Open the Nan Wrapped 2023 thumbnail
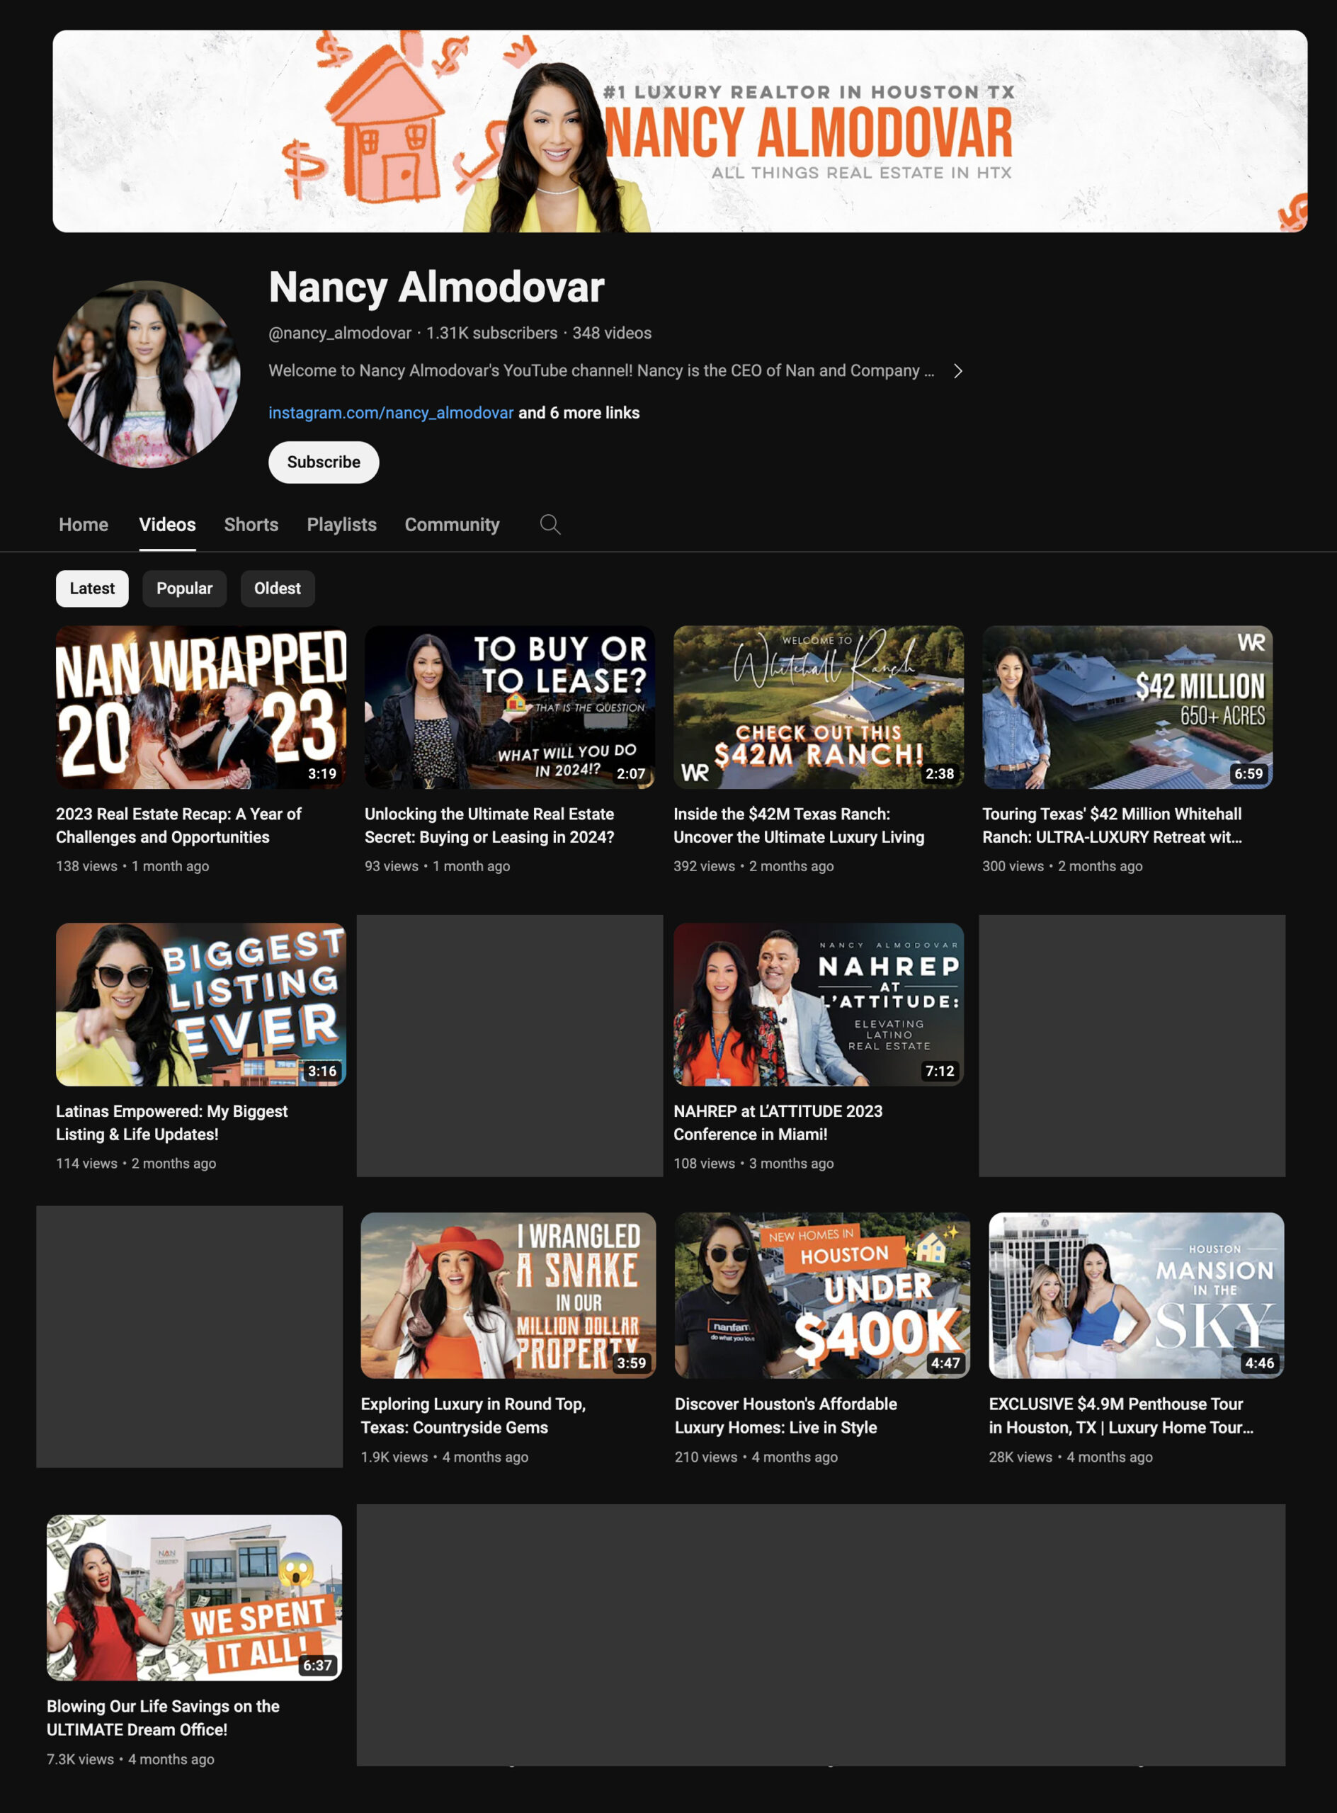 coord(200,707)
